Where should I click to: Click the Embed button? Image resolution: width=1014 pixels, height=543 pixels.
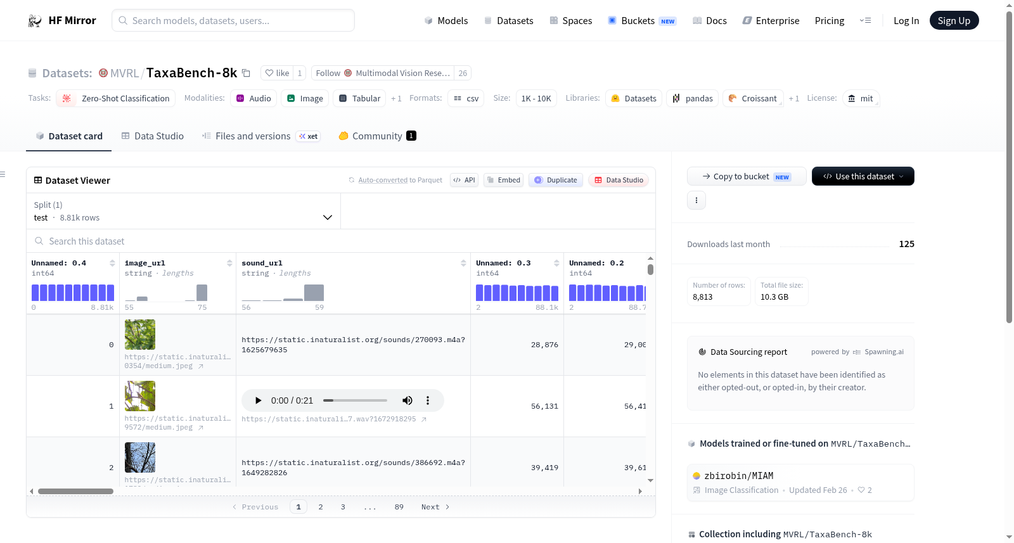(x=503, y=180)
